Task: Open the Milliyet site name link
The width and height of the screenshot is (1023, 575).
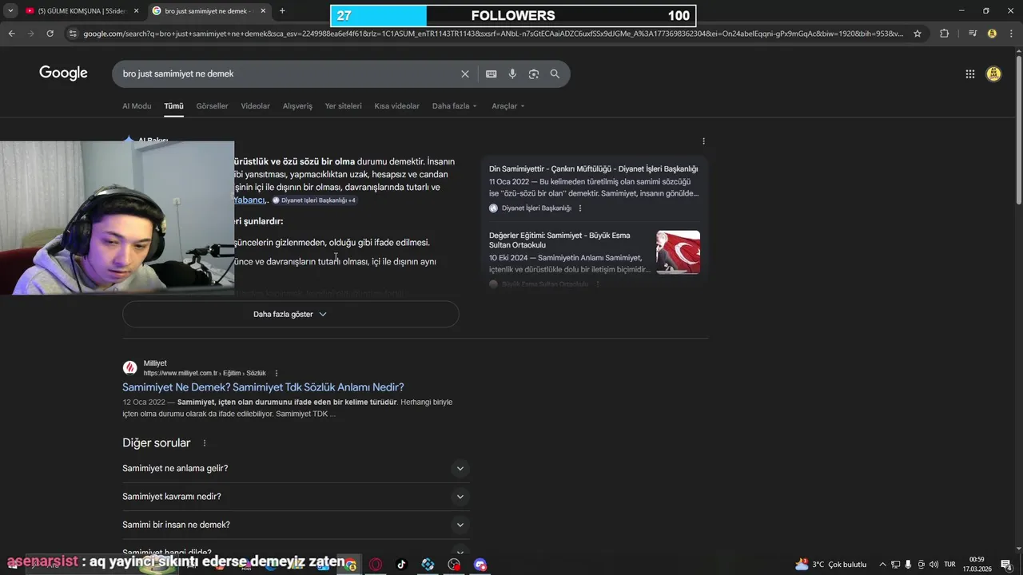Action: (x=155, y=363)
